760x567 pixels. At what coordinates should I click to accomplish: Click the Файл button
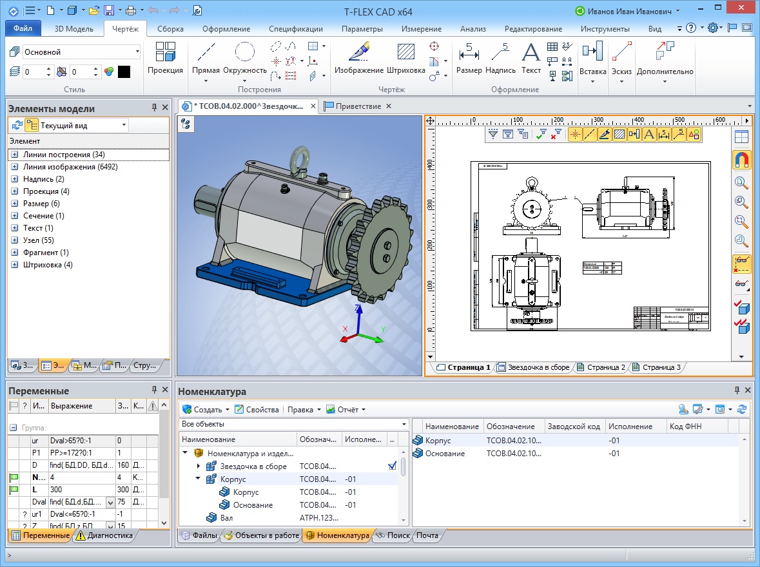(23, 28)
